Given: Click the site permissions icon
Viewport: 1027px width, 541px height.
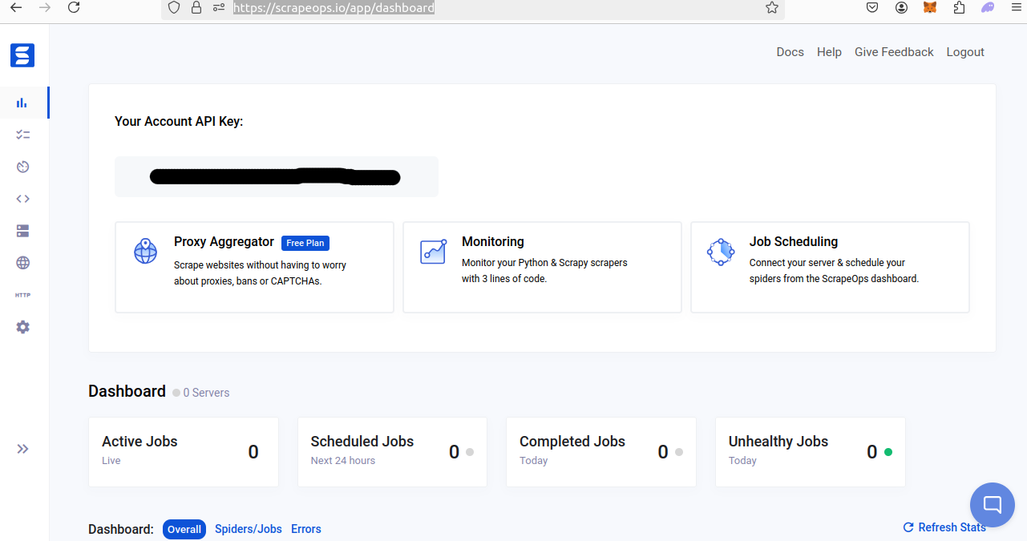Looking at the screenshot, I should click(x=219, y=7).
